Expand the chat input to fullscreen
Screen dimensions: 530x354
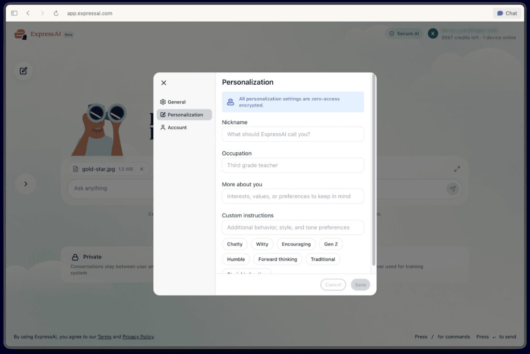coord(457,169)
